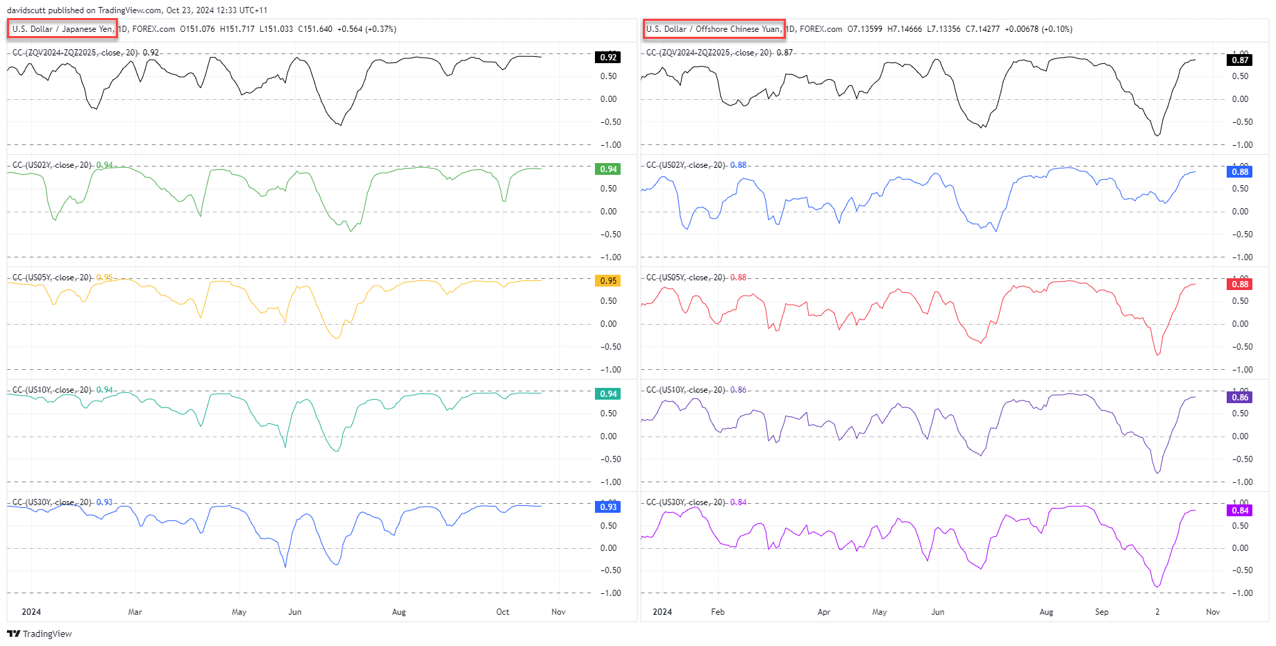1276x646 pixels.
Task: Click the 'Sep' label on the yuan time axis
Action: (x=1102, y=612)
